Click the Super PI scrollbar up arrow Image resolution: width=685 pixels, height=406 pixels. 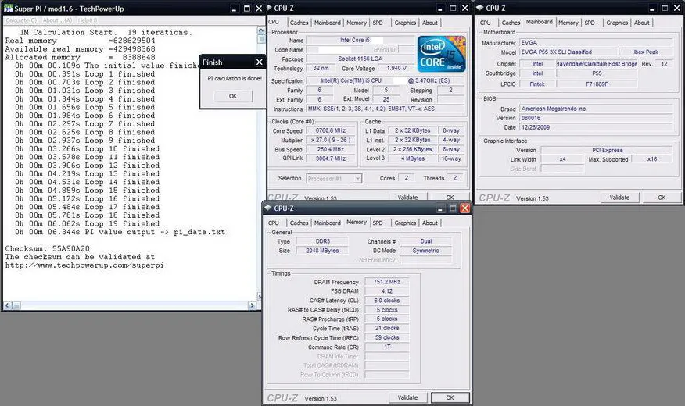pyautogui.click(x=261, y=30)
